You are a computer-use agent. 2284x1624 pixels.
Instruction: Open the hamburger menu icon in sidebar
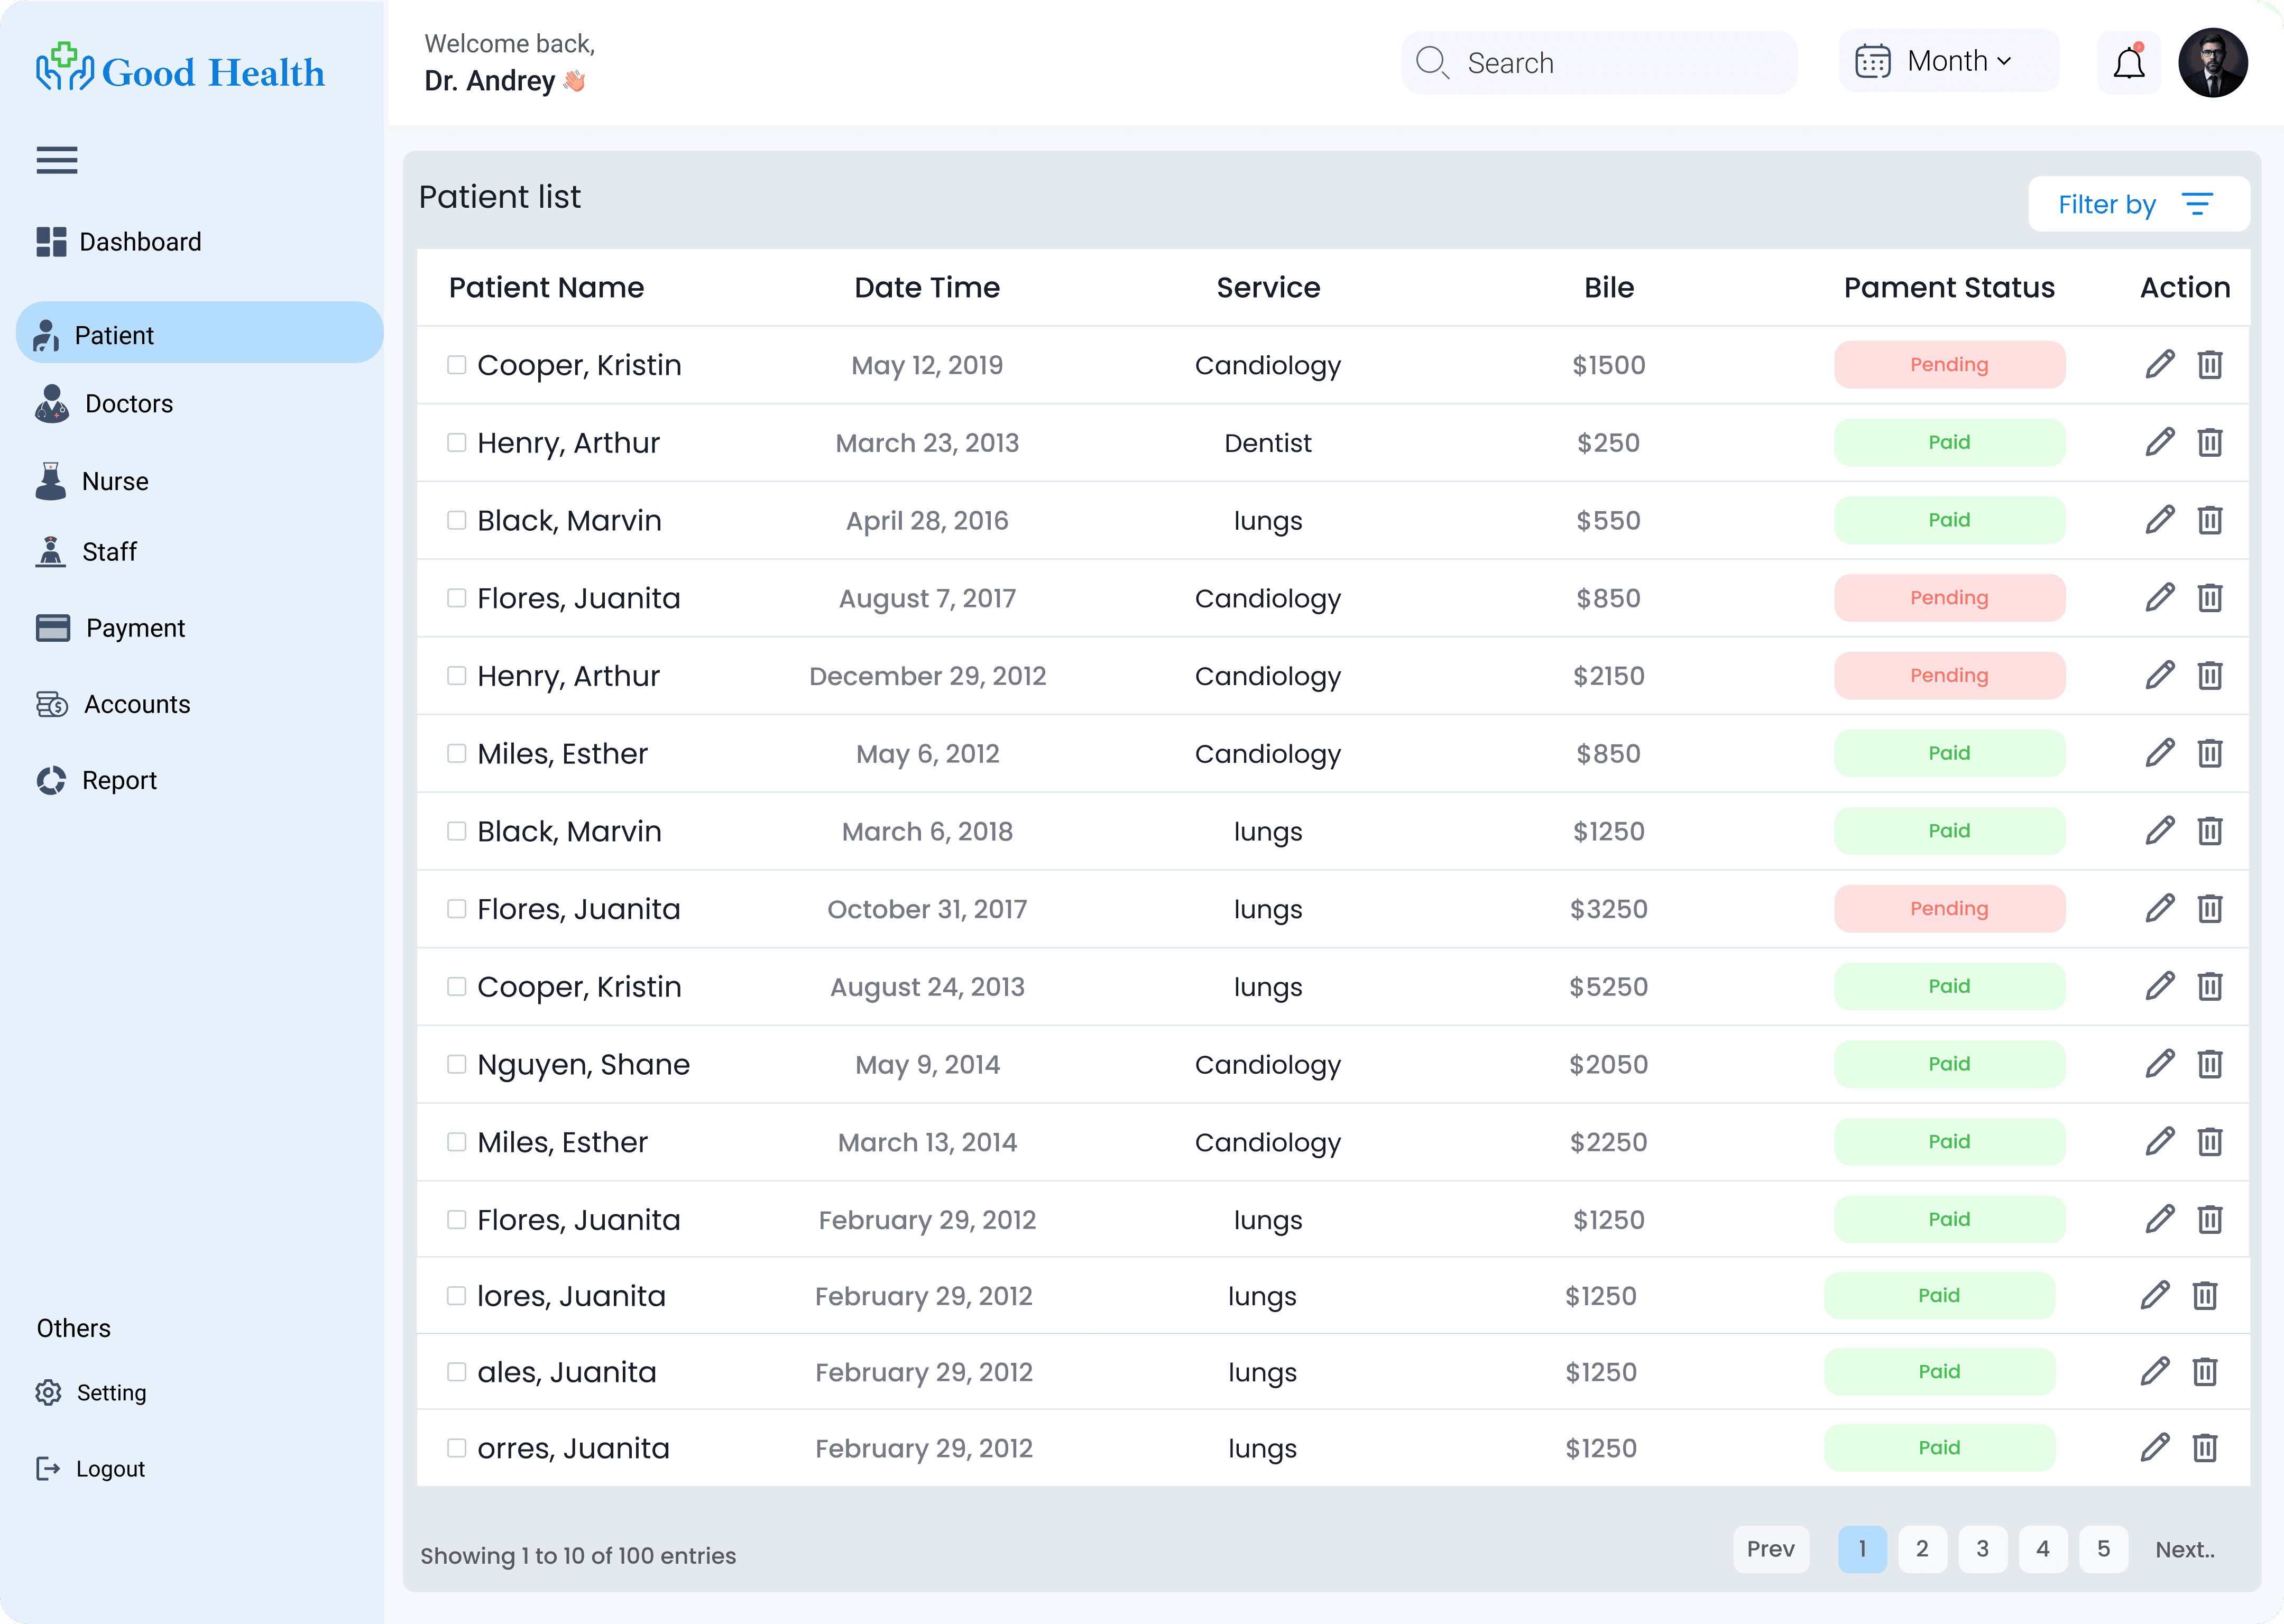click(57, 160)
